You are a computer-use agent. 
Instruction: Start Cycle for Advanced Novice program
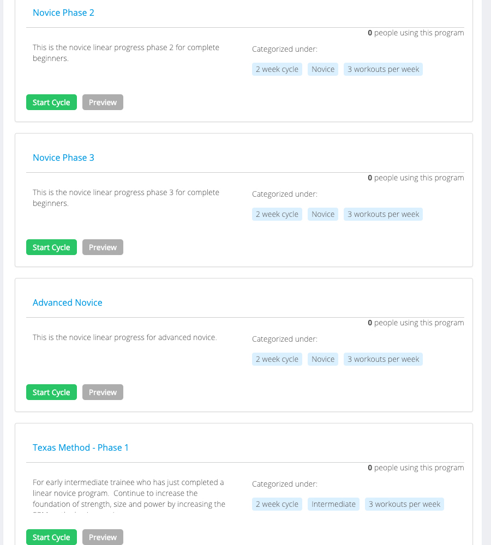pyautogui.click(x=51, y=392)
